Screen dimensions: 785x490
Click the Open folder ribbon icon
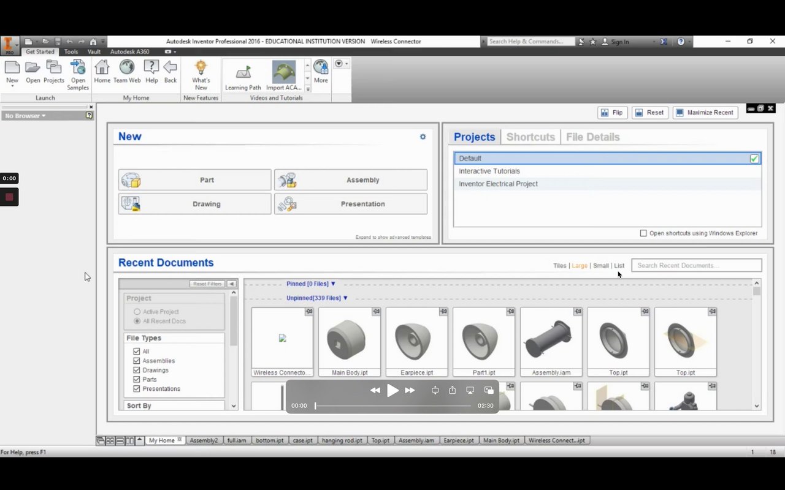(x=33, y=67)
